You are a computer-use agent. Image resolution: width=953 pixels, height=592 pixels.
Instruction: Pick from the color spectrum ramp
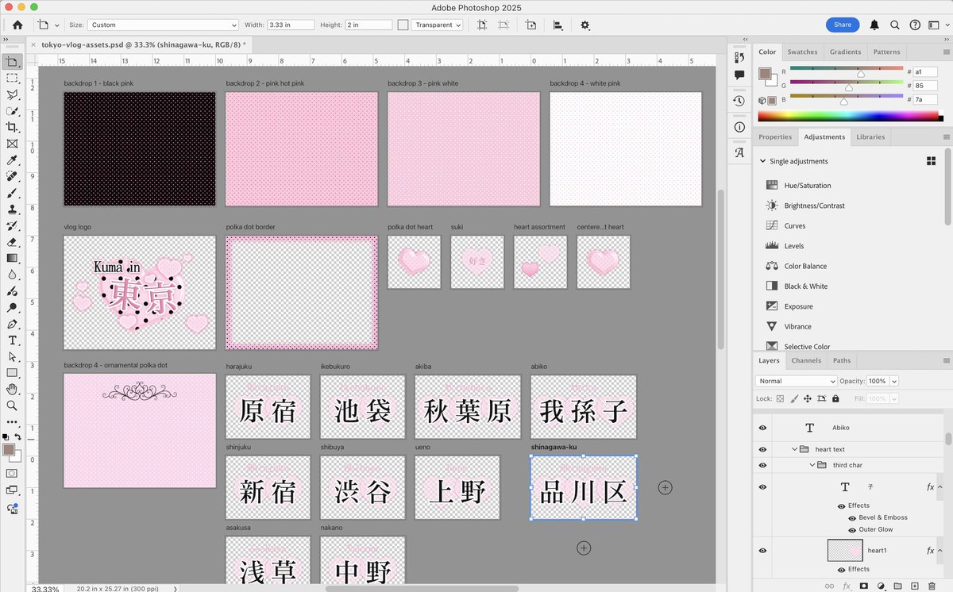[x=847, y=116]
